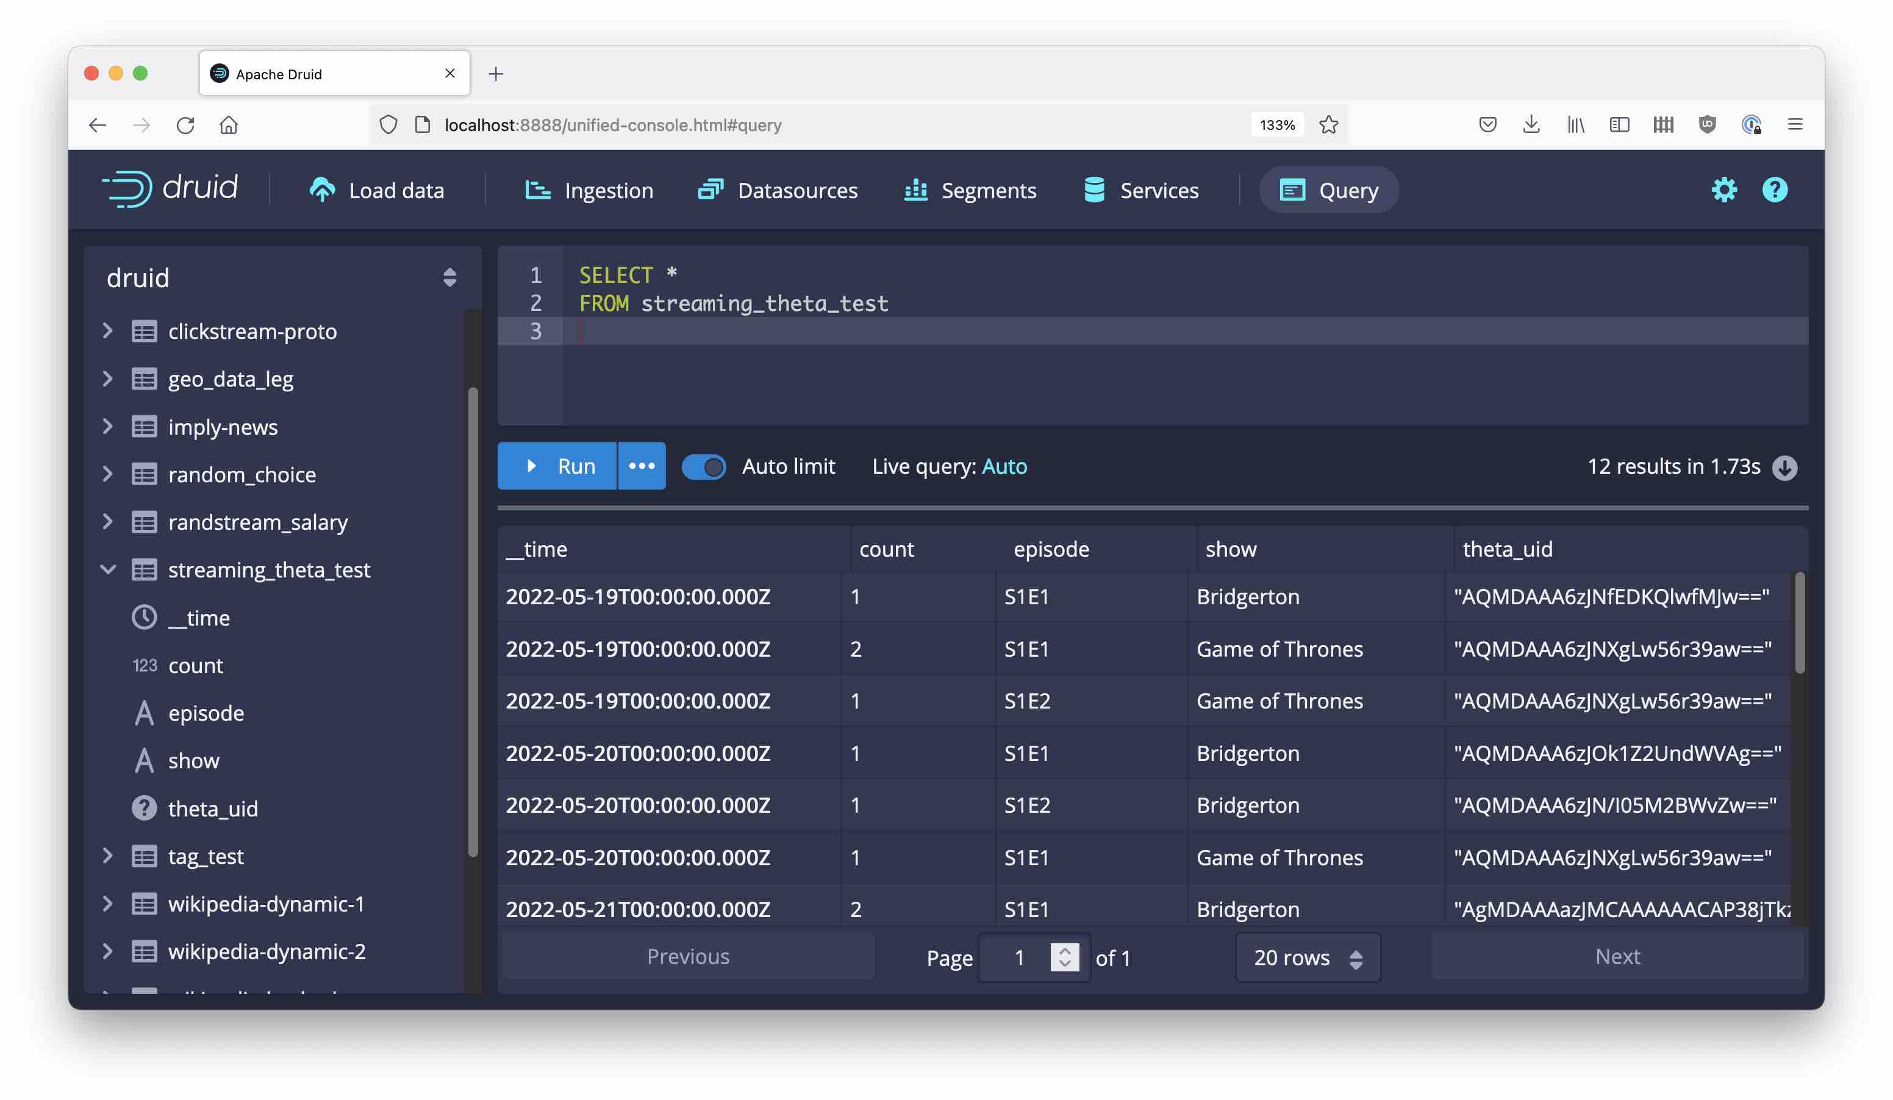Click the Druid logo
This screenshot has width=1893, height=1100.
point(171,188)
